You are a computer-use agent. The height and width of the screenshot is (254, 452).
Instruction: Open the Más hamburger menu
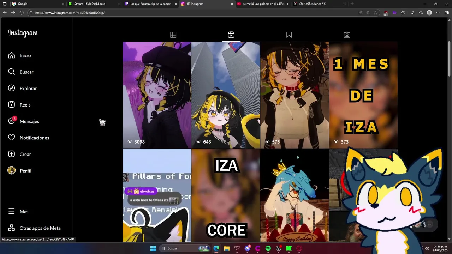coord(18,212)
